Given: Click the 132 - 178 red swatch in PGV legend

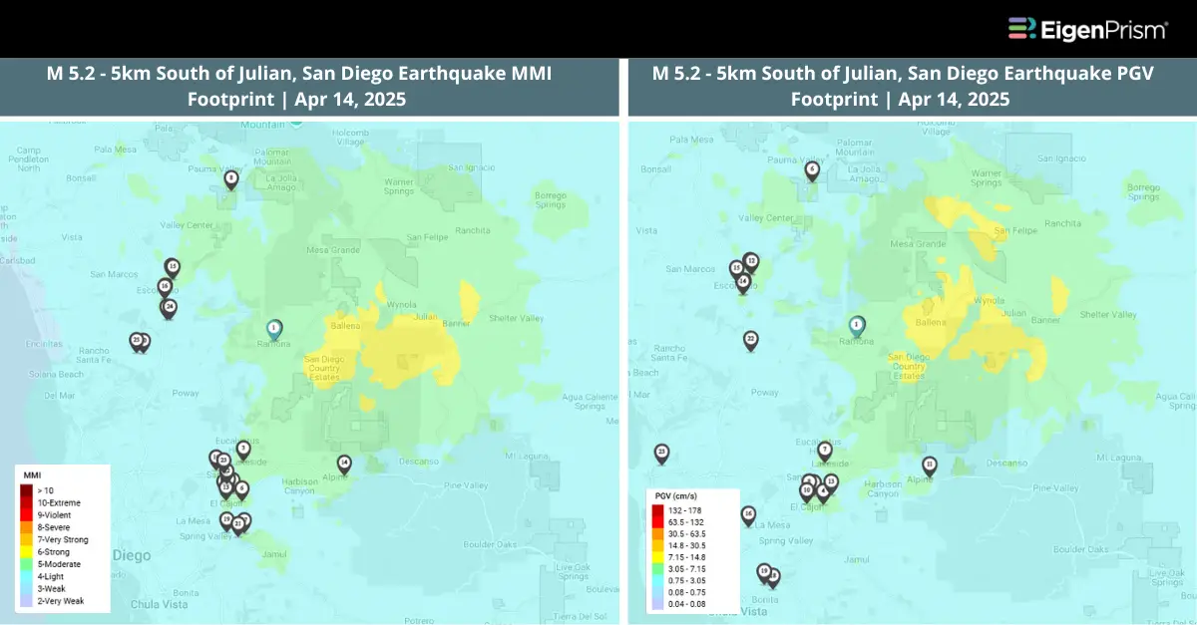Looking at the screenshot, I should (x=658, y=510).
